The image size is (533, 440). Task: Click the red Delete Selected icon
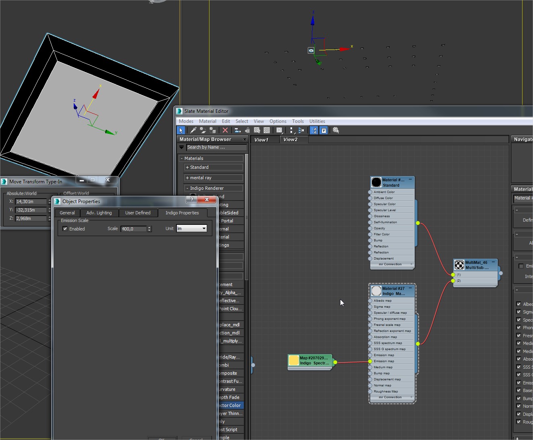coord(225,130)
